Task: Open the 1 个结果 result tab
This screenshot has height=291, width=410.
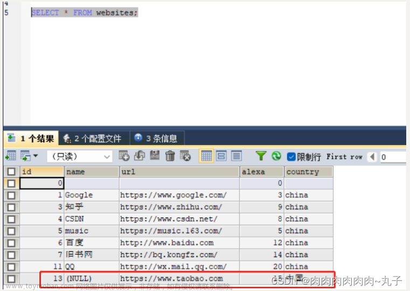Action: click(31, 138)
